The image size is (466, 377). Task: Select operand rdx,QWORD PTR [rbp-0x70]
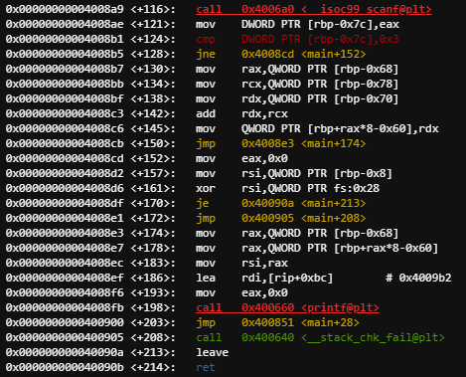(x=320, y=98)
